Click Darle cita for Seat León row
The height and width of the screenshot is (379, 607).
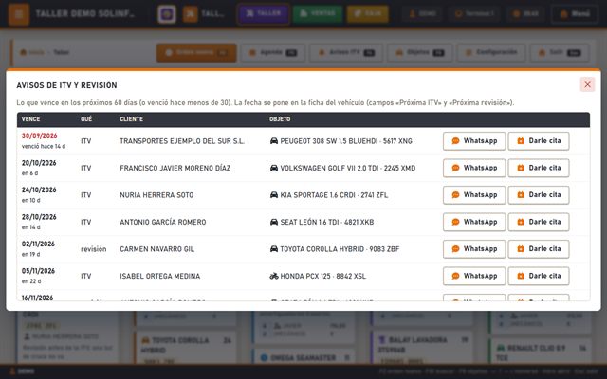coord(539,222)
